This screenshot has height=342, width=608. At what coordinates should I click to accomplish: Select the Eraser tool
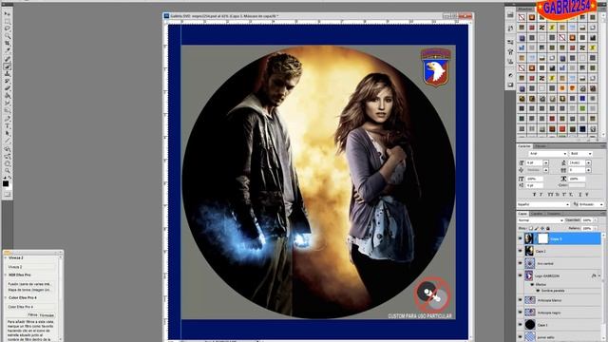coord(7,88)
